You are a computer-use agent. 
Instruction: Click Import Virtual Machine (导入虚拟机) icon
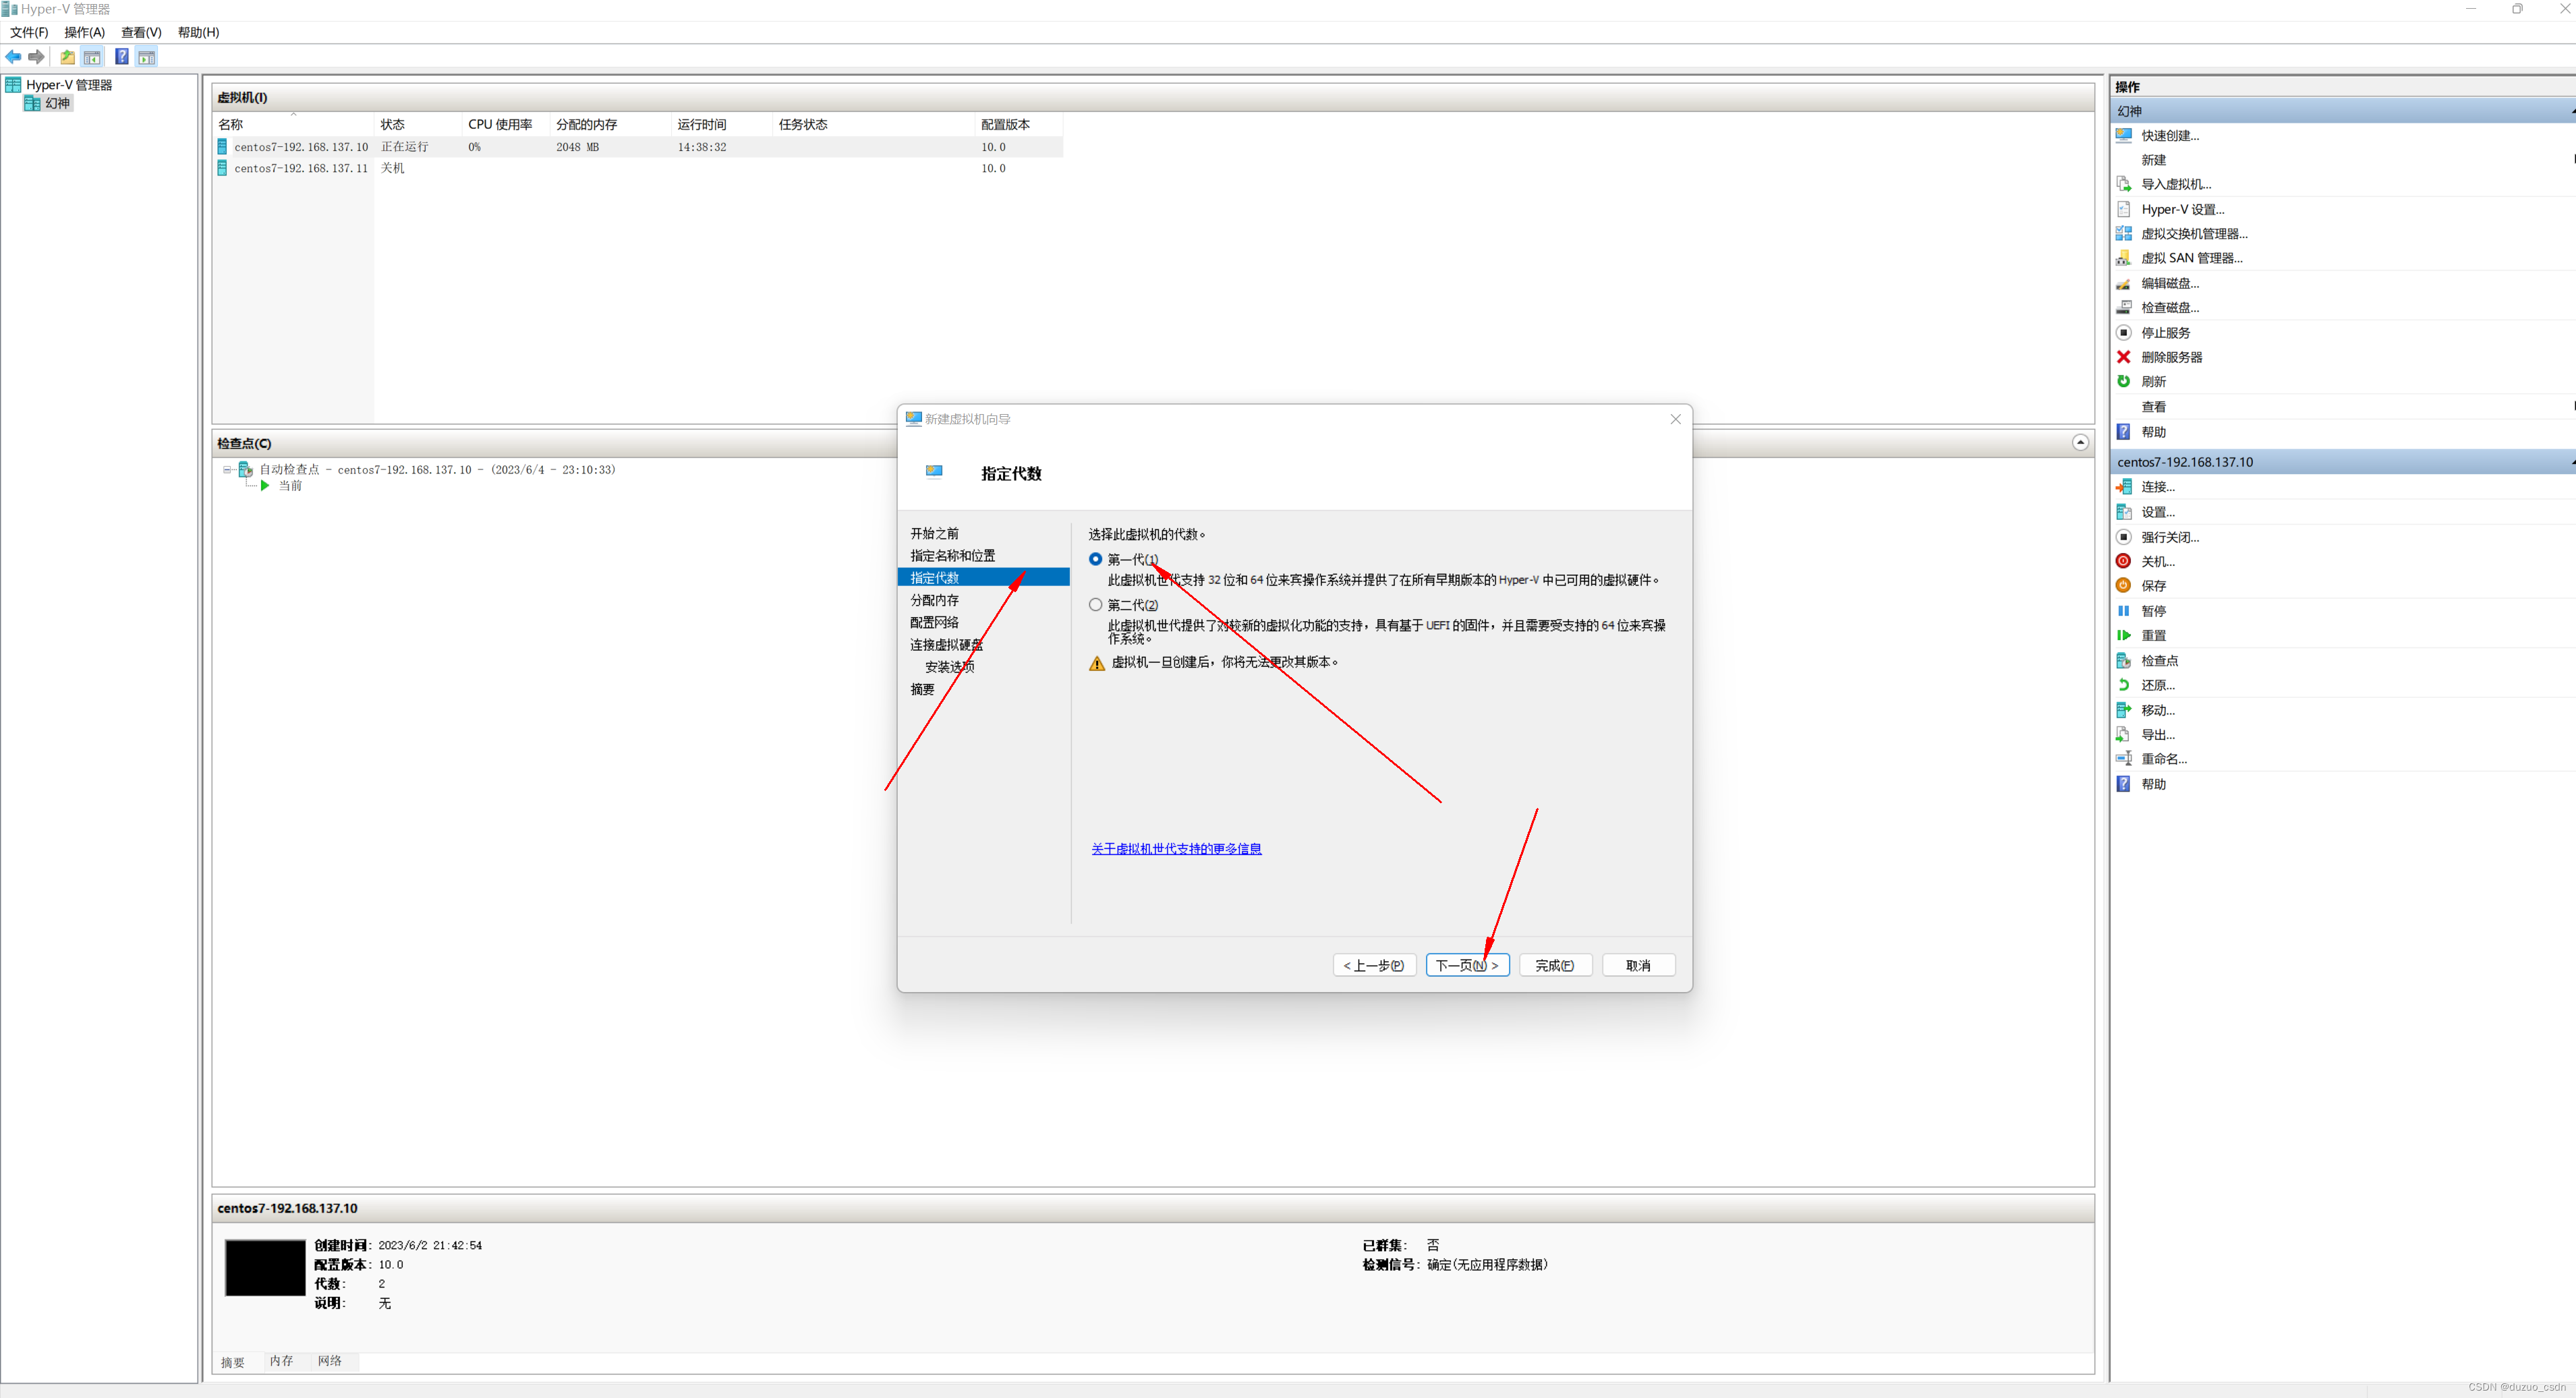tap(2124, 184)
